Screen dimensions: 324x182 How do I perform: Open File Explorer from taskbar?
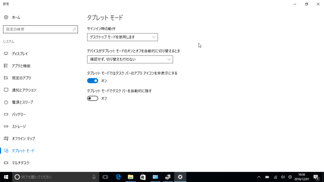131,177
